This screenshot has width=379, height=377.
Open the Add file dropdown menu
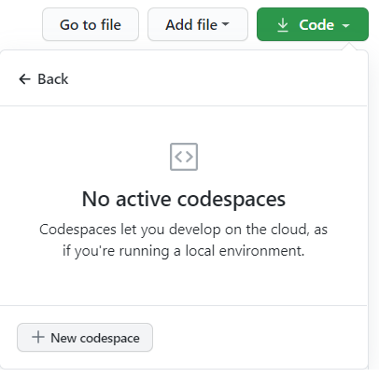pyautogui.click(x=198, y=24)
